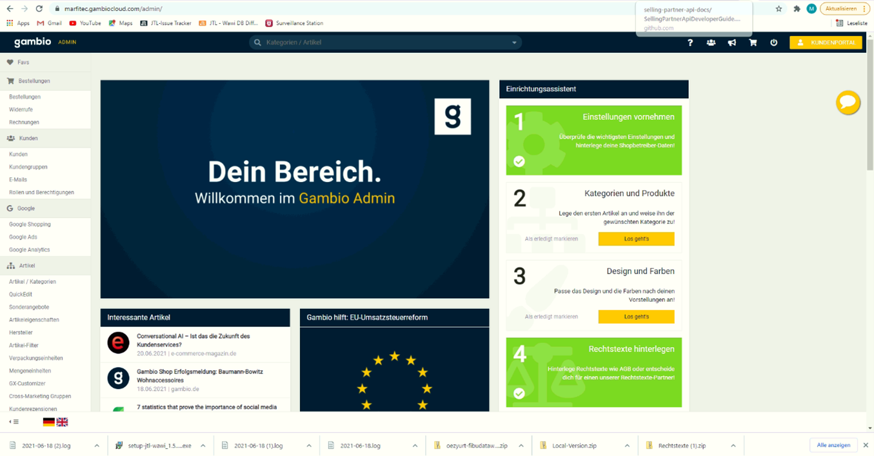Open the Kundenportal button
This screenshot has height=456, width=874.
point(826,43)
